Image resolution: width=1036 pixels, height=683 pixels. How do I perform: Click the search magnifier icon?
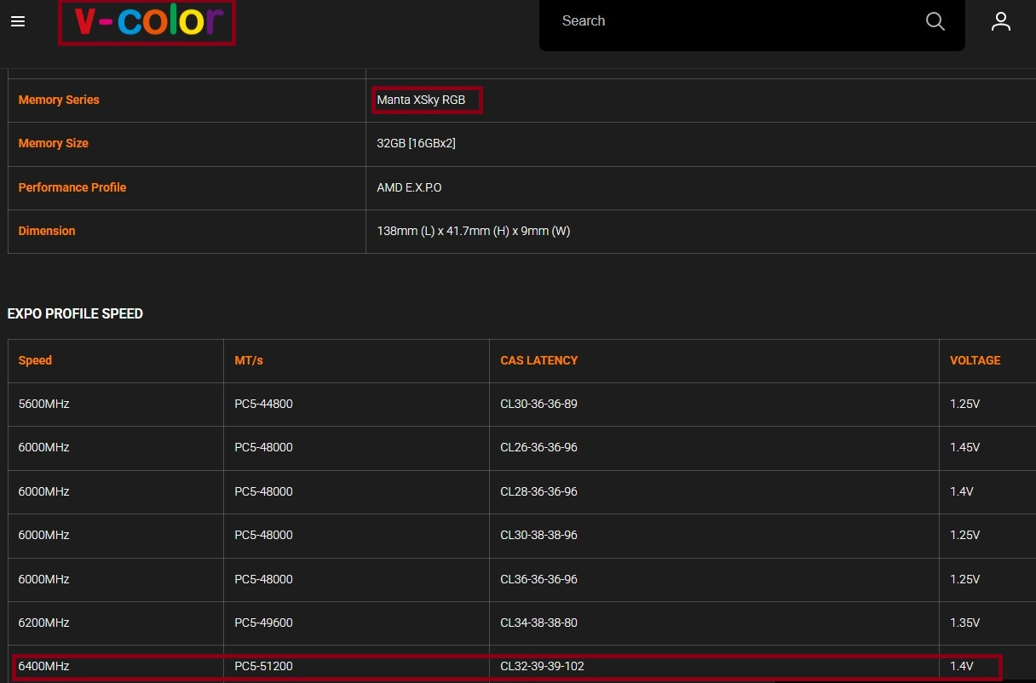[935, 21]
